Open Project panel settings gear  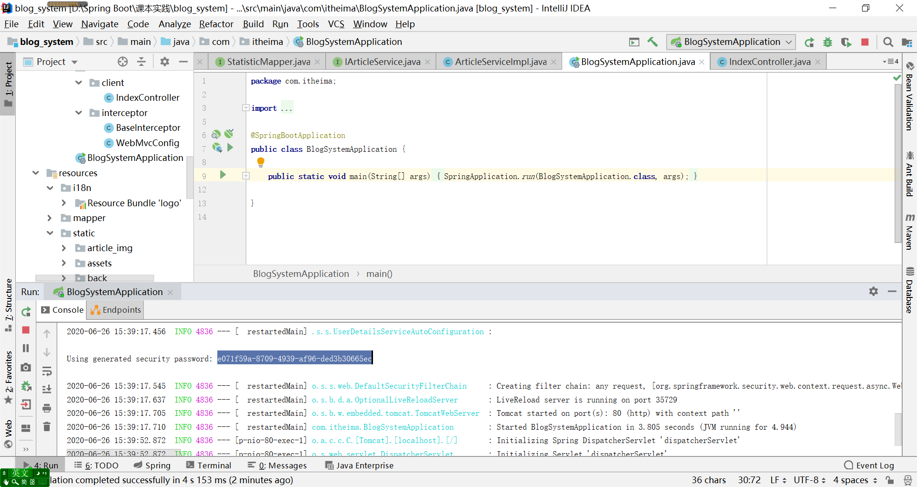pyautogui.click(x=165, y=62)
